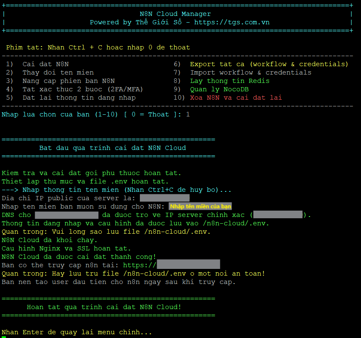Select green option "9) Quan ly NocoDB"
The height and width of the screenshot is (338, 361).
click(211, 89)
